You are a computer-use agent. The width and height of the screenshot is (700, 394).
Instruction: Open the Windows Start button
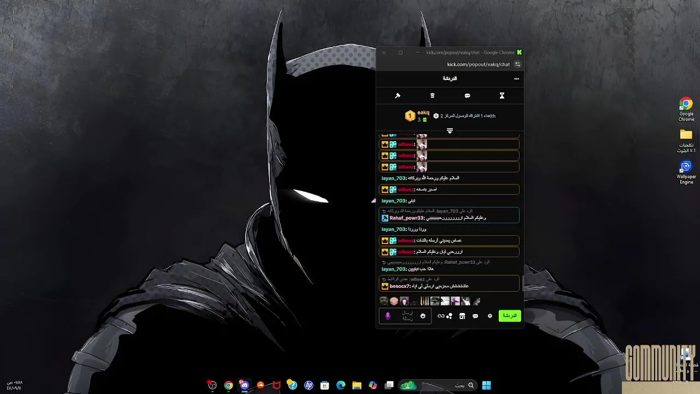[x=486, y=385]
